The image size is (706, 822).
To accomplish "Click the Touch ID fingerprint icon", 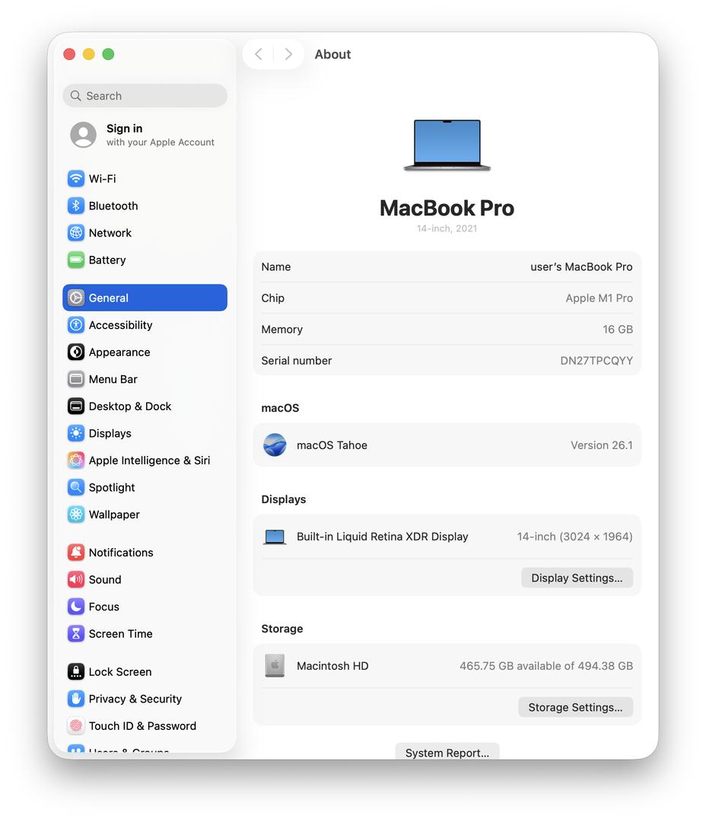I will click(76, 725).
